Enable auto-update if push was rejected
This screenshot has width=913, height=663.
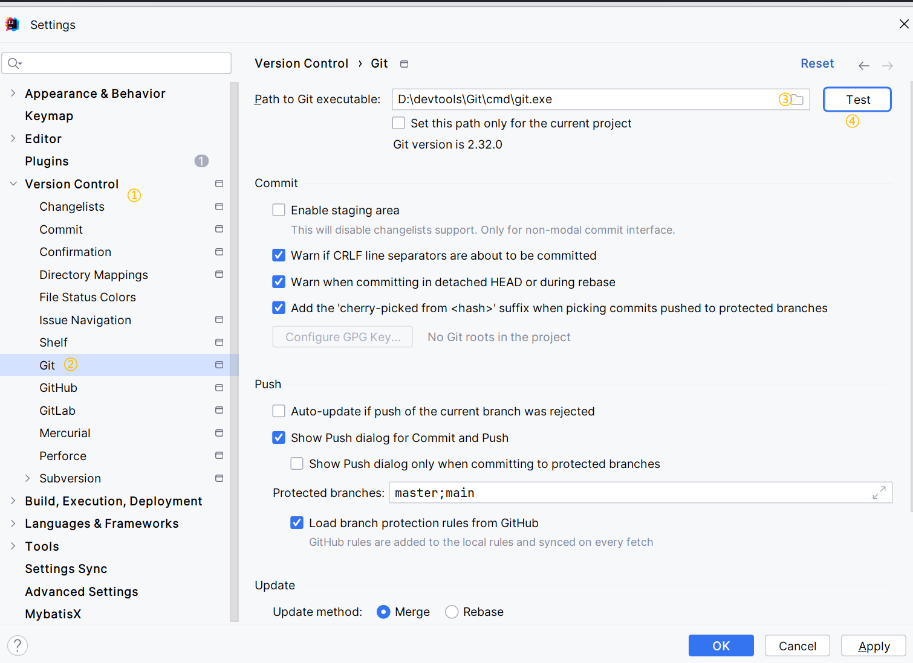279,411
